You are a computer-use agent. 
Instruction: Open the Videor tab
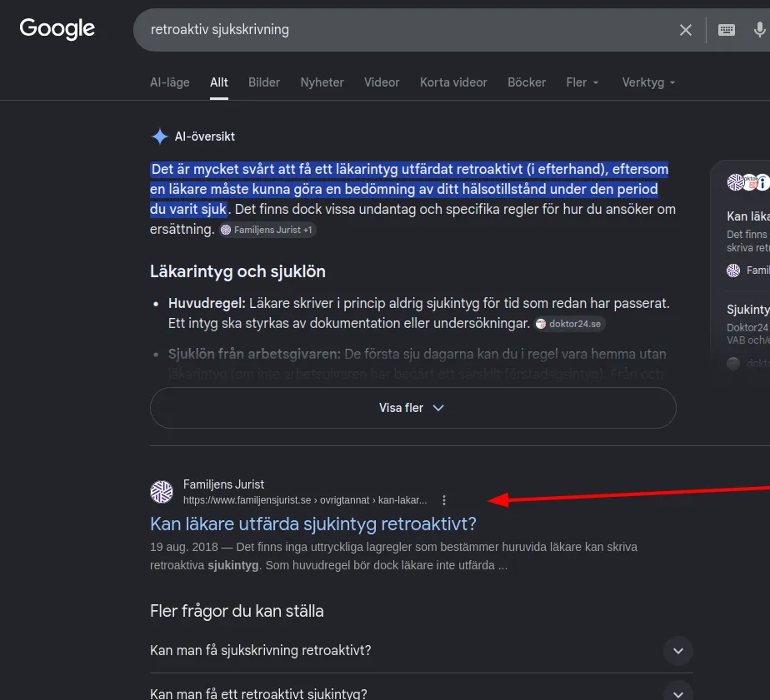click(382, 82)
